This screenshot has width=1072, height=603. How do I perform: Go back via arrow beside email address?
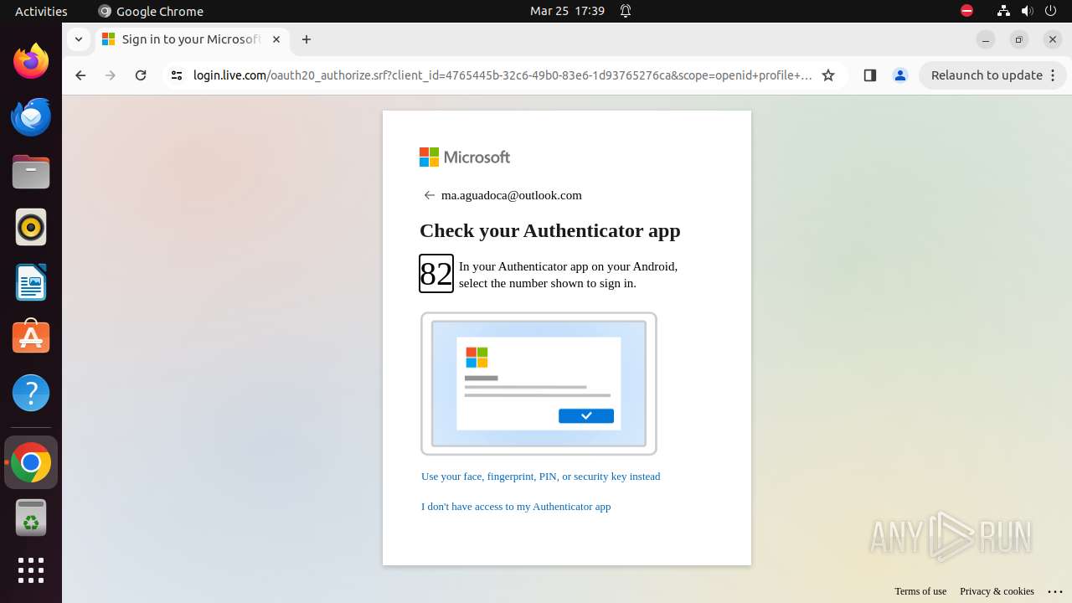pyautogui.click(x=429, y=195)
